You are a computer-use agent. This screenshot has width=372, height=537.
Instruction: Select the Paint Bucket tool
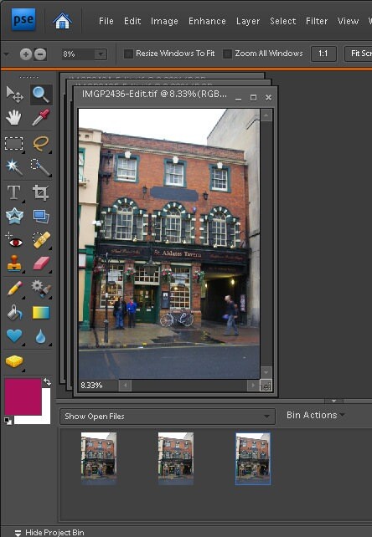tap(14, 313)
